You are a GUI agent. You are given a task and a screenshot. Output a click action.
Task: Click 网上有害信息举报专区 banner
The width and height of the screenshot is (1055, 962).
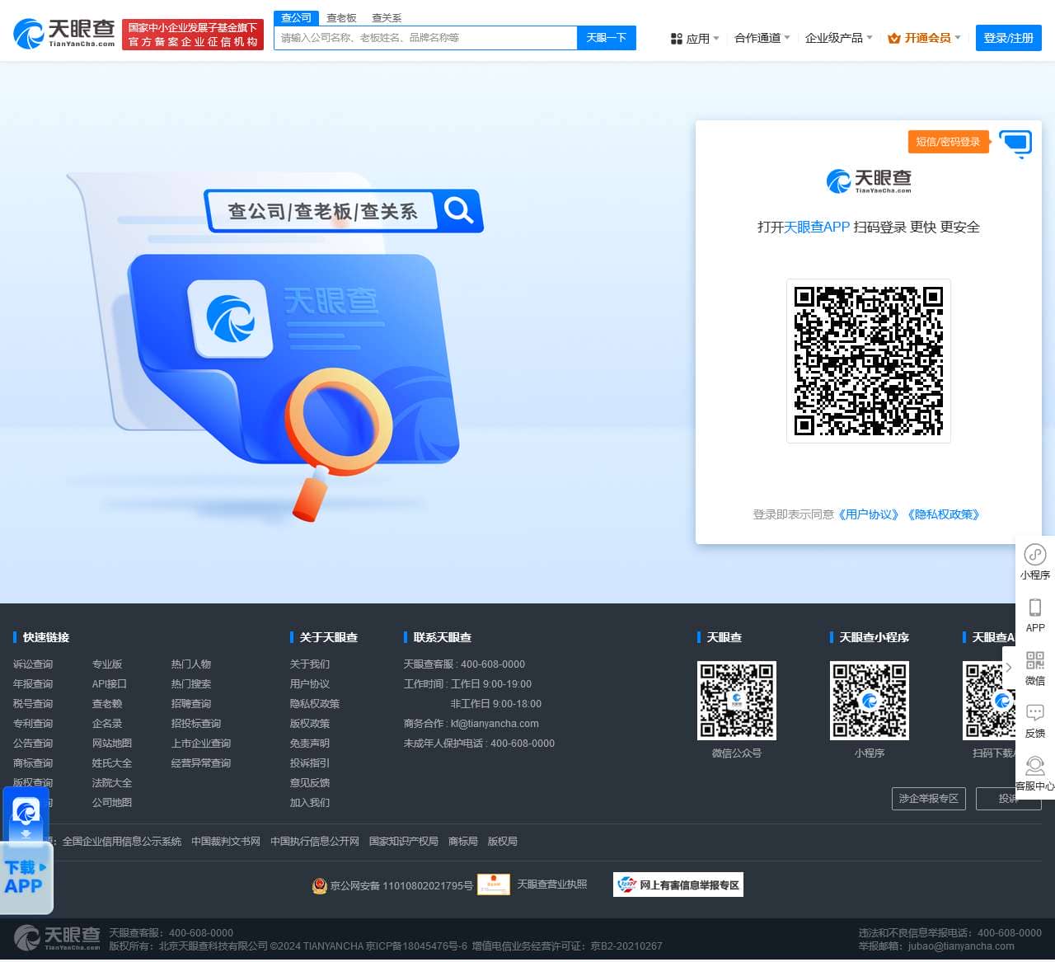[x=678, y=885]
